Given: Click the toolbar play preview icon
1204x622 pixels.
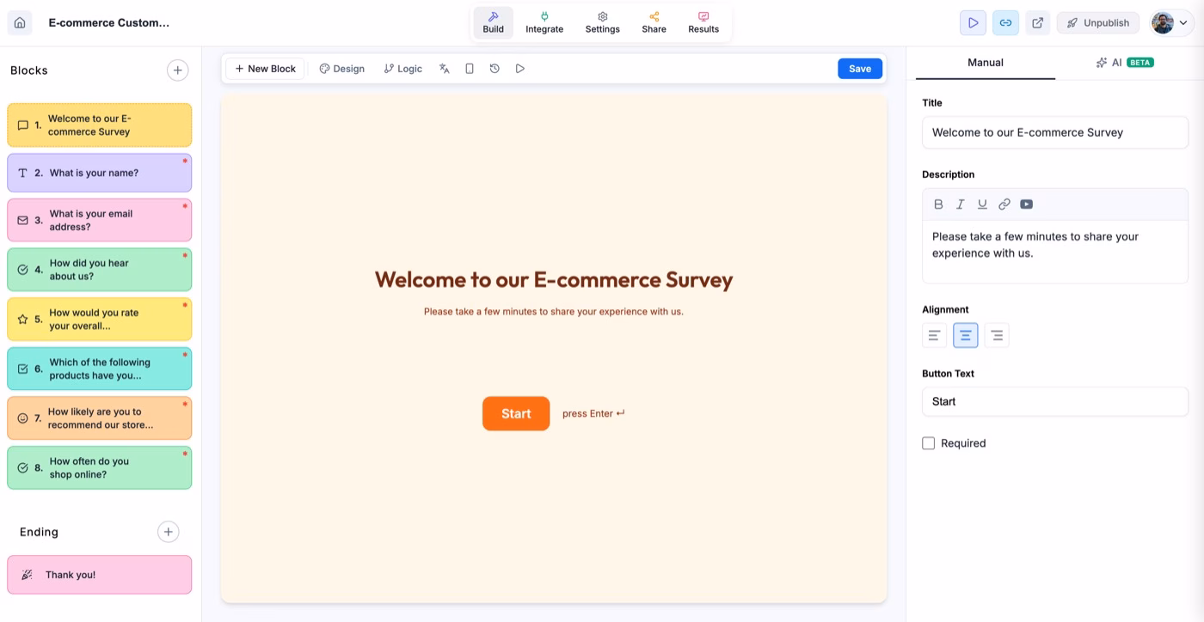Looking at the screenshot, I should pos(520,69).
